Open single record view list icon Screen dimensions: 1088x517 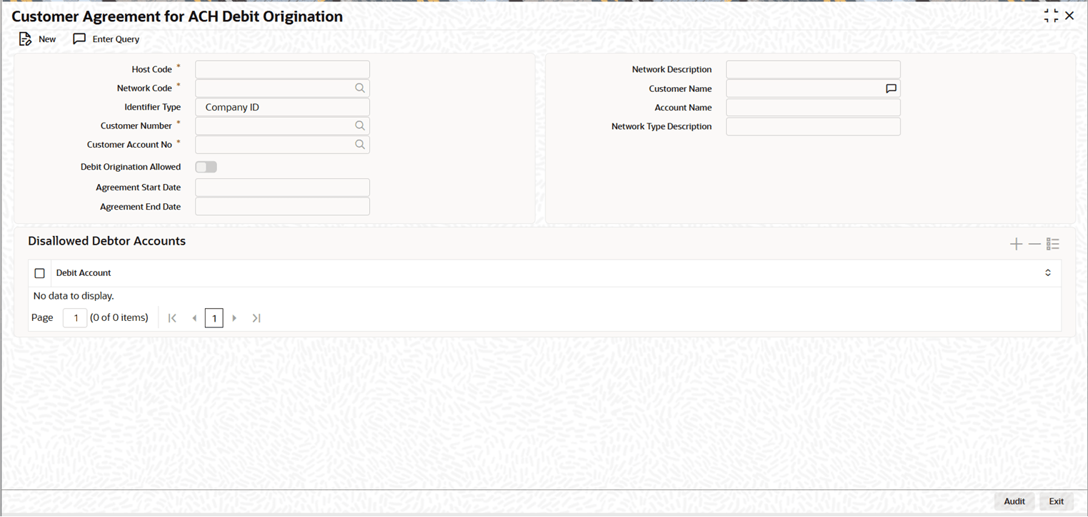tap(1053, 245)
